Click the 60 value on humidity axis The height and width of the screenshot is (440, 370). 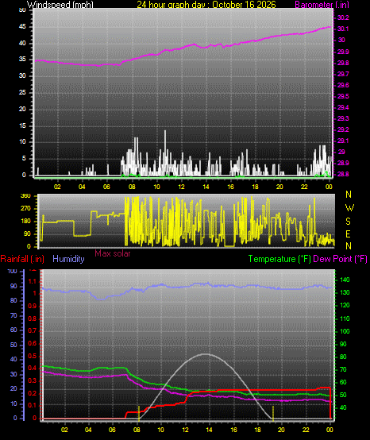point(13,330)
